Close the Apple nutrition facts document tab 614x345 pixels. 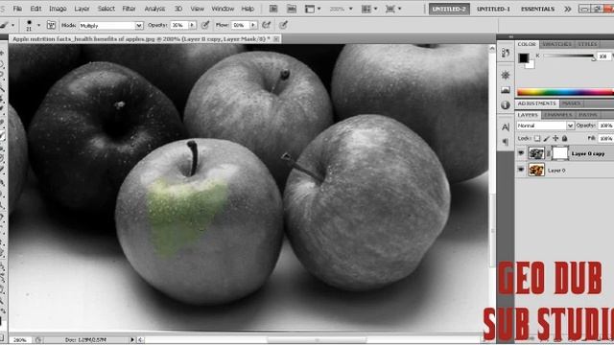276,38
